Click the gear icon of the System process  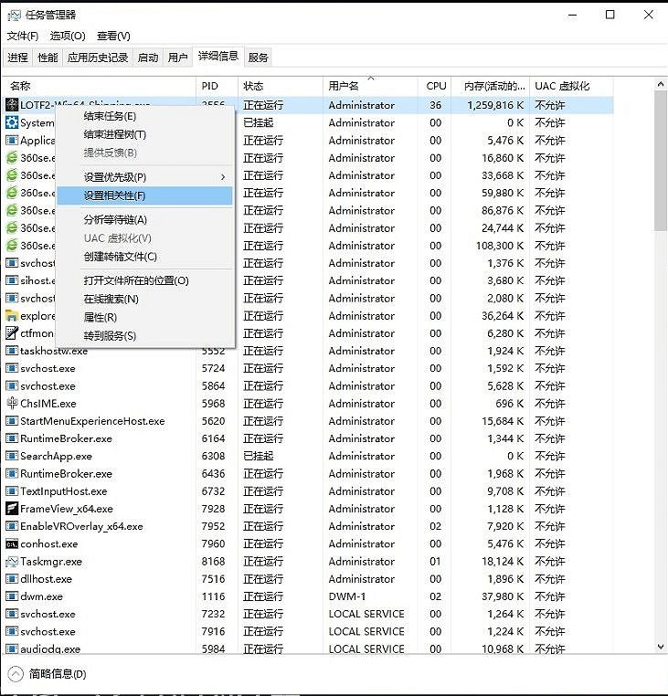pos(13,122)
